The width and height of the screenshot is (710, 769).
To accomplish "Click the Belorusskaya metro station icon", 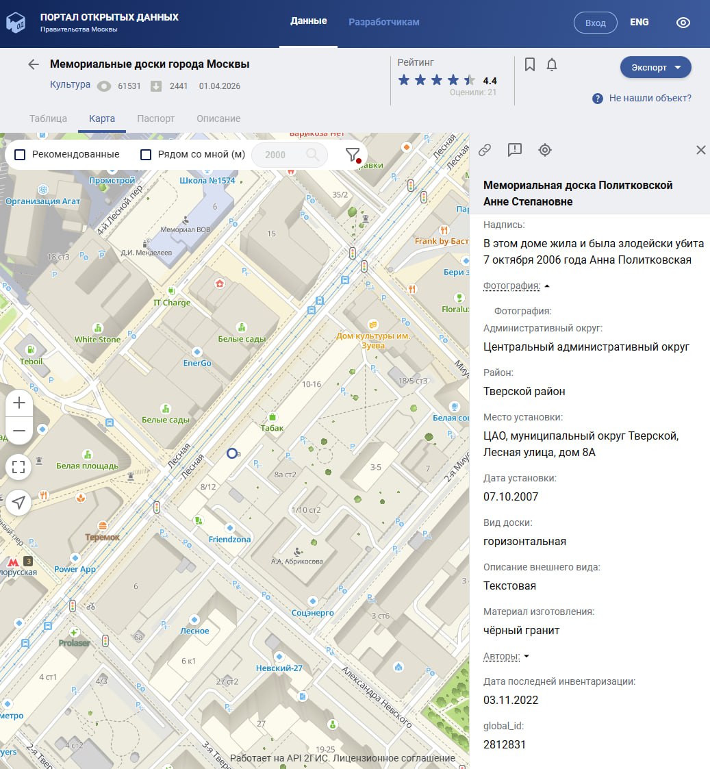I will click(13, 562).
